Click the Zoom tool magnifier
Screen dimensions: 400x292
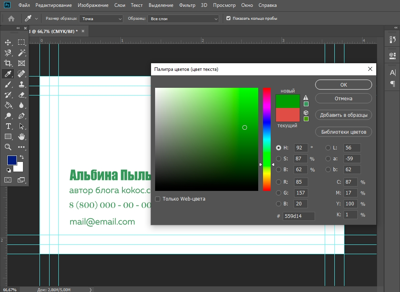(x=8, y=147)
